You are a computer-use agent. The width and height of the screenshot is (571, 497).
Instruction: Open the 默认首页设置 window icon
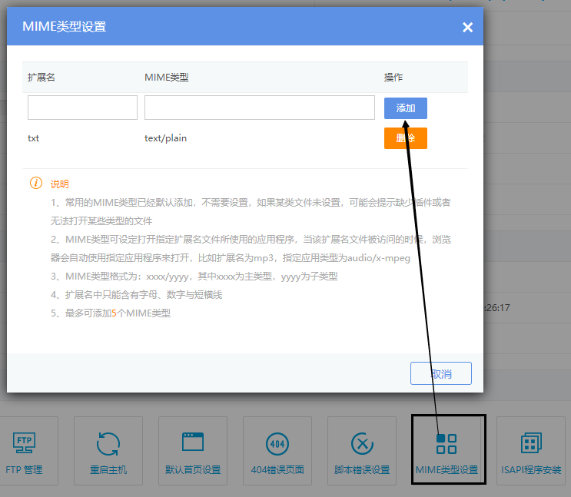click(193, 442)
